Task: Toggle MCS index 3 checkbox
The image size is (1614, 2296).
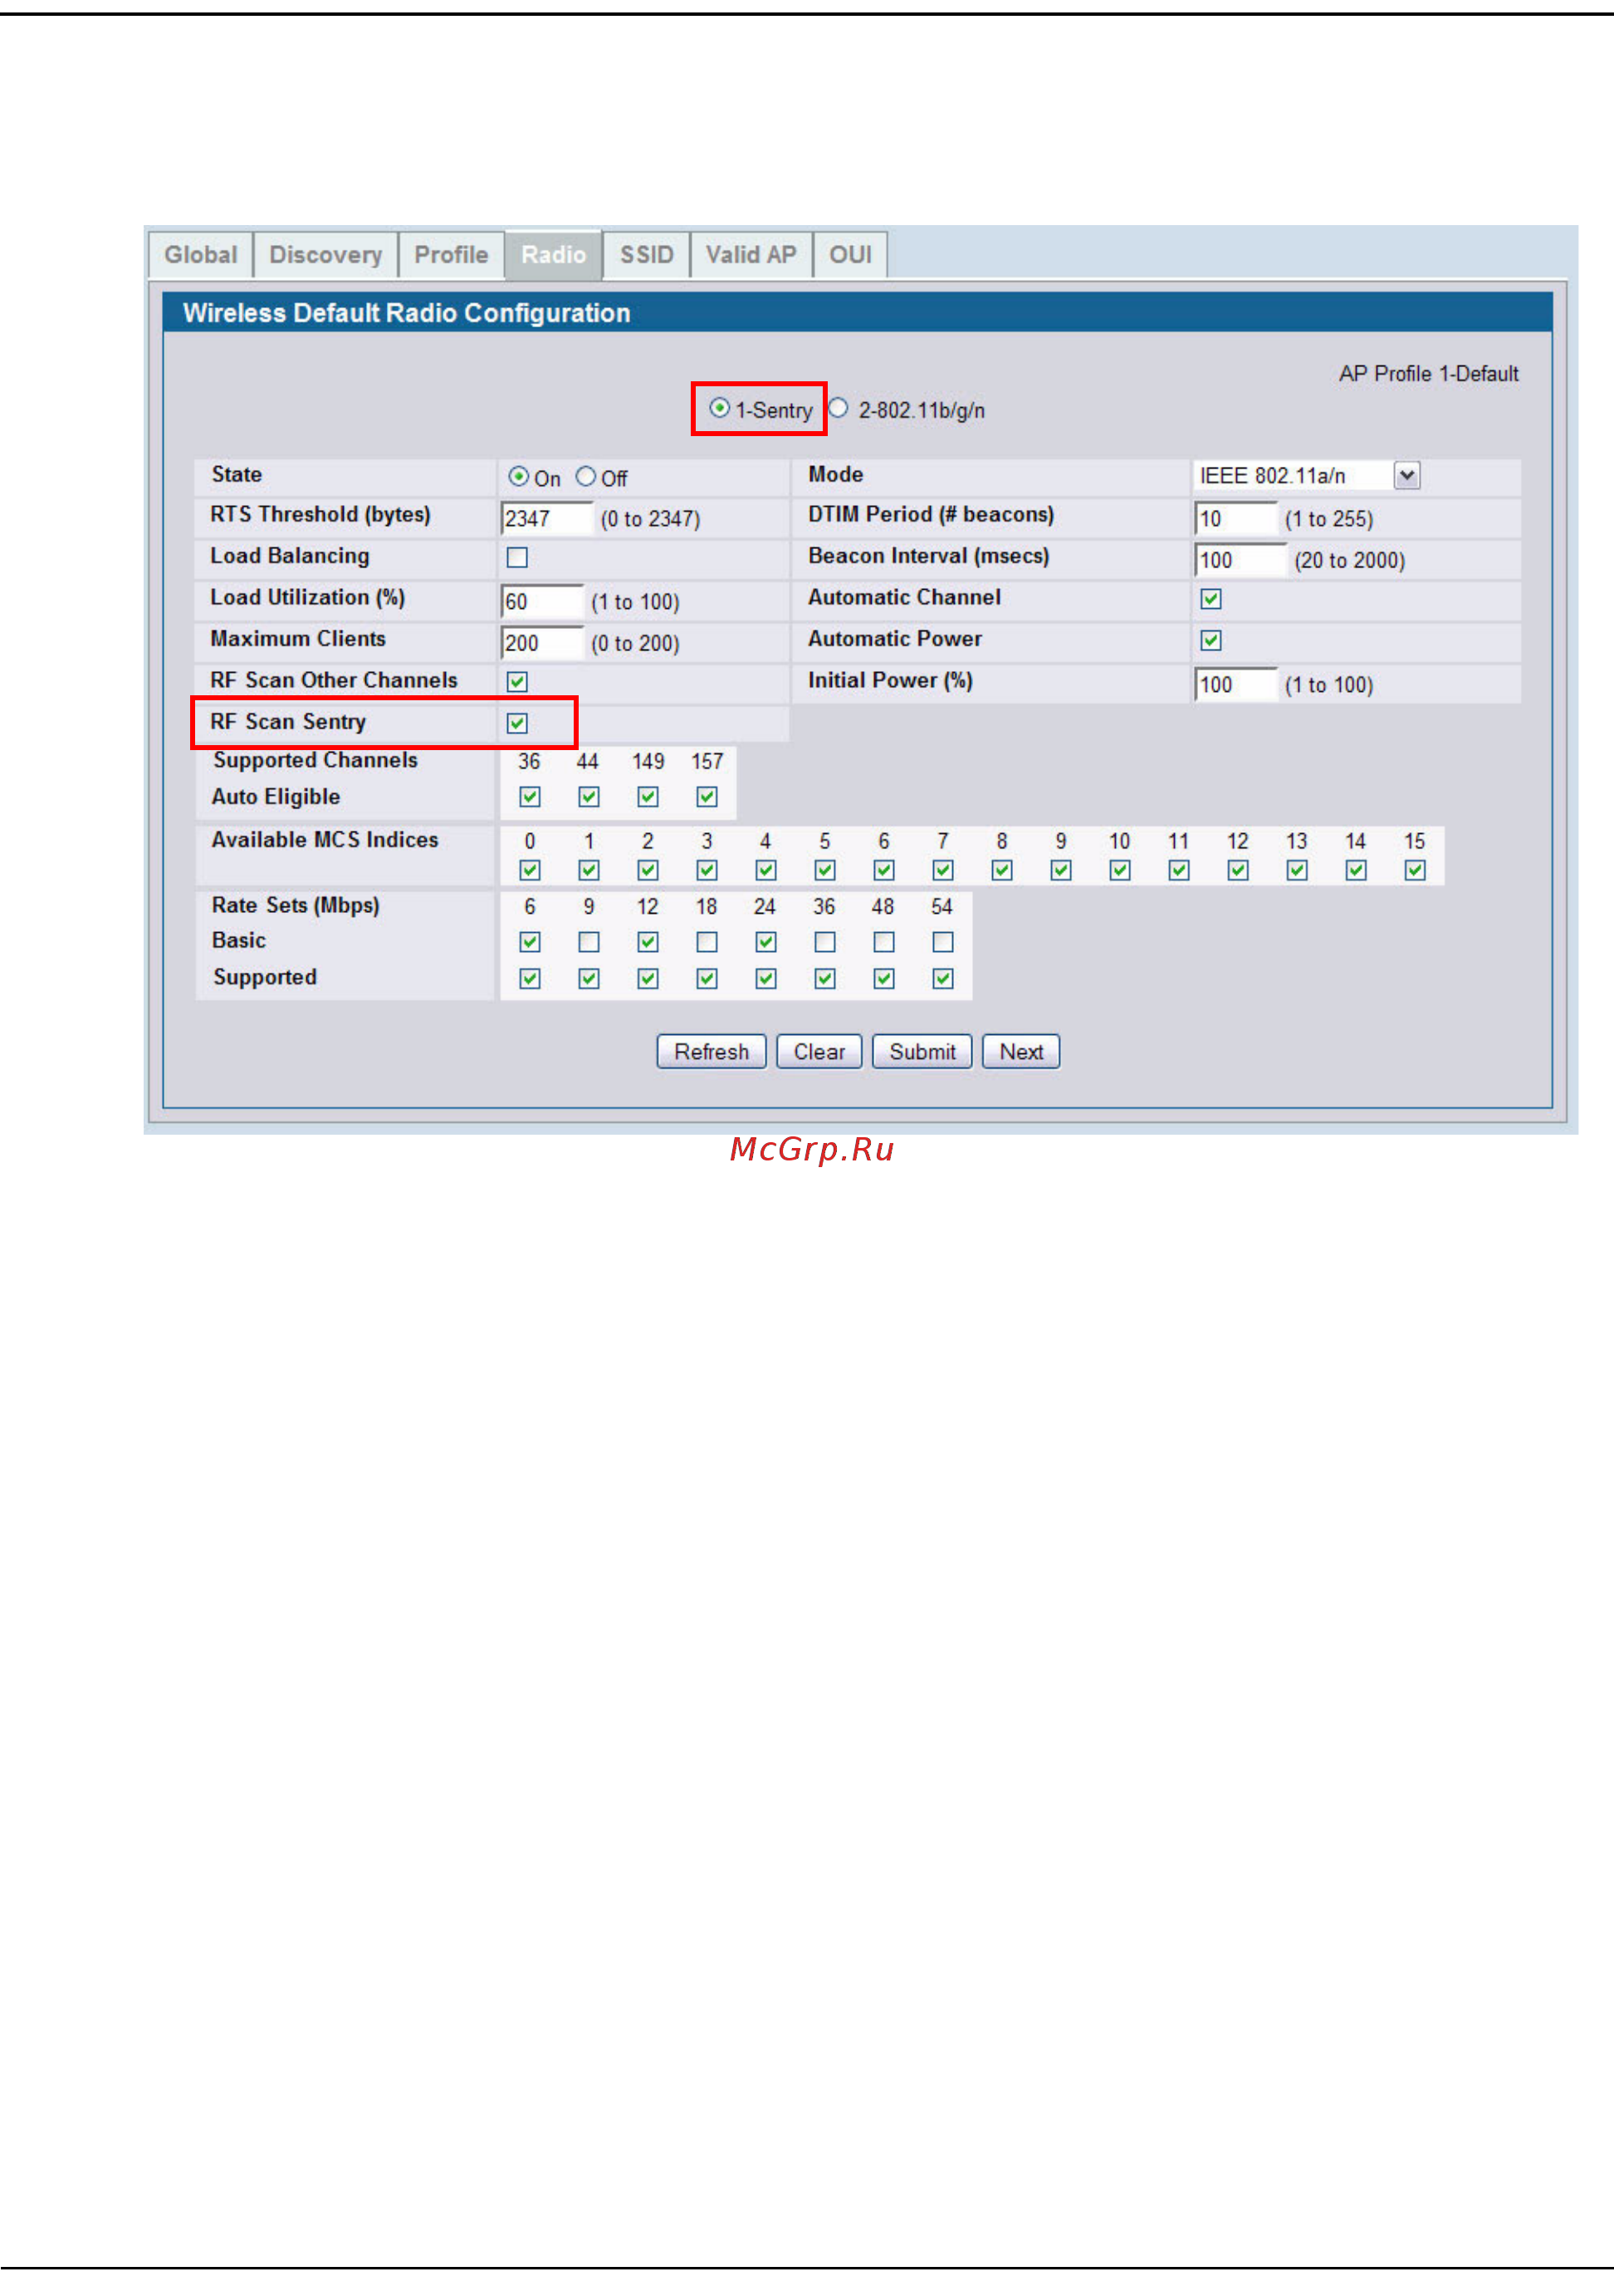Action: (707, 871)
